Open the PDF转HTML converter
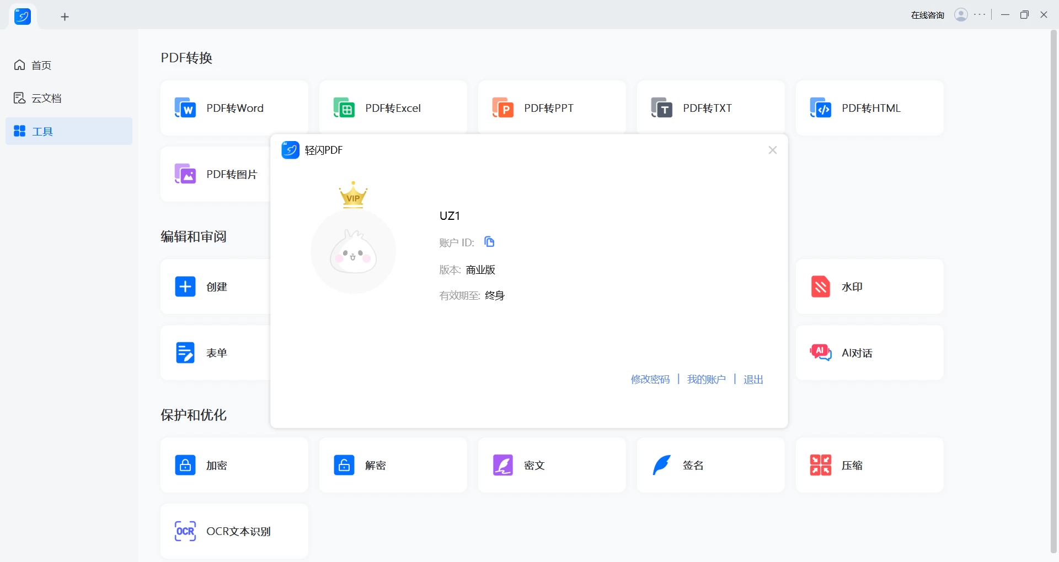Image resolution: width=1059 pixels, height=562 pixels. (x=869, y=108)
